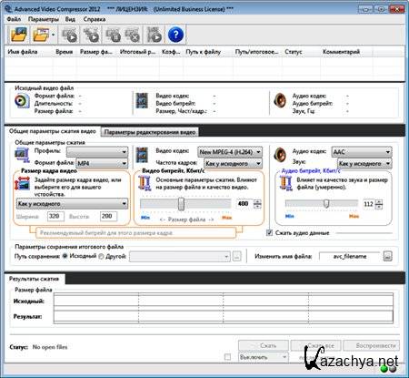
Task: Click the Воспроизвести button
Action: pos(372,345)
